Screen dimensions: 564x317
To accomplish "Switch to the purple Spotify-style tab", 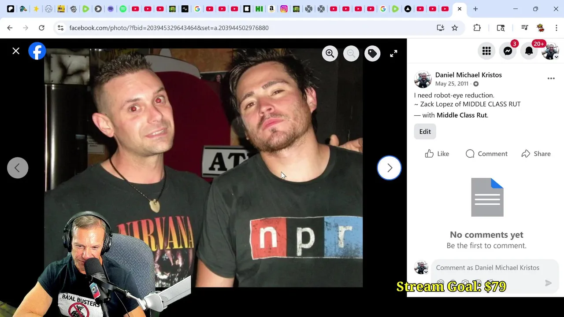I will point(111,9).
